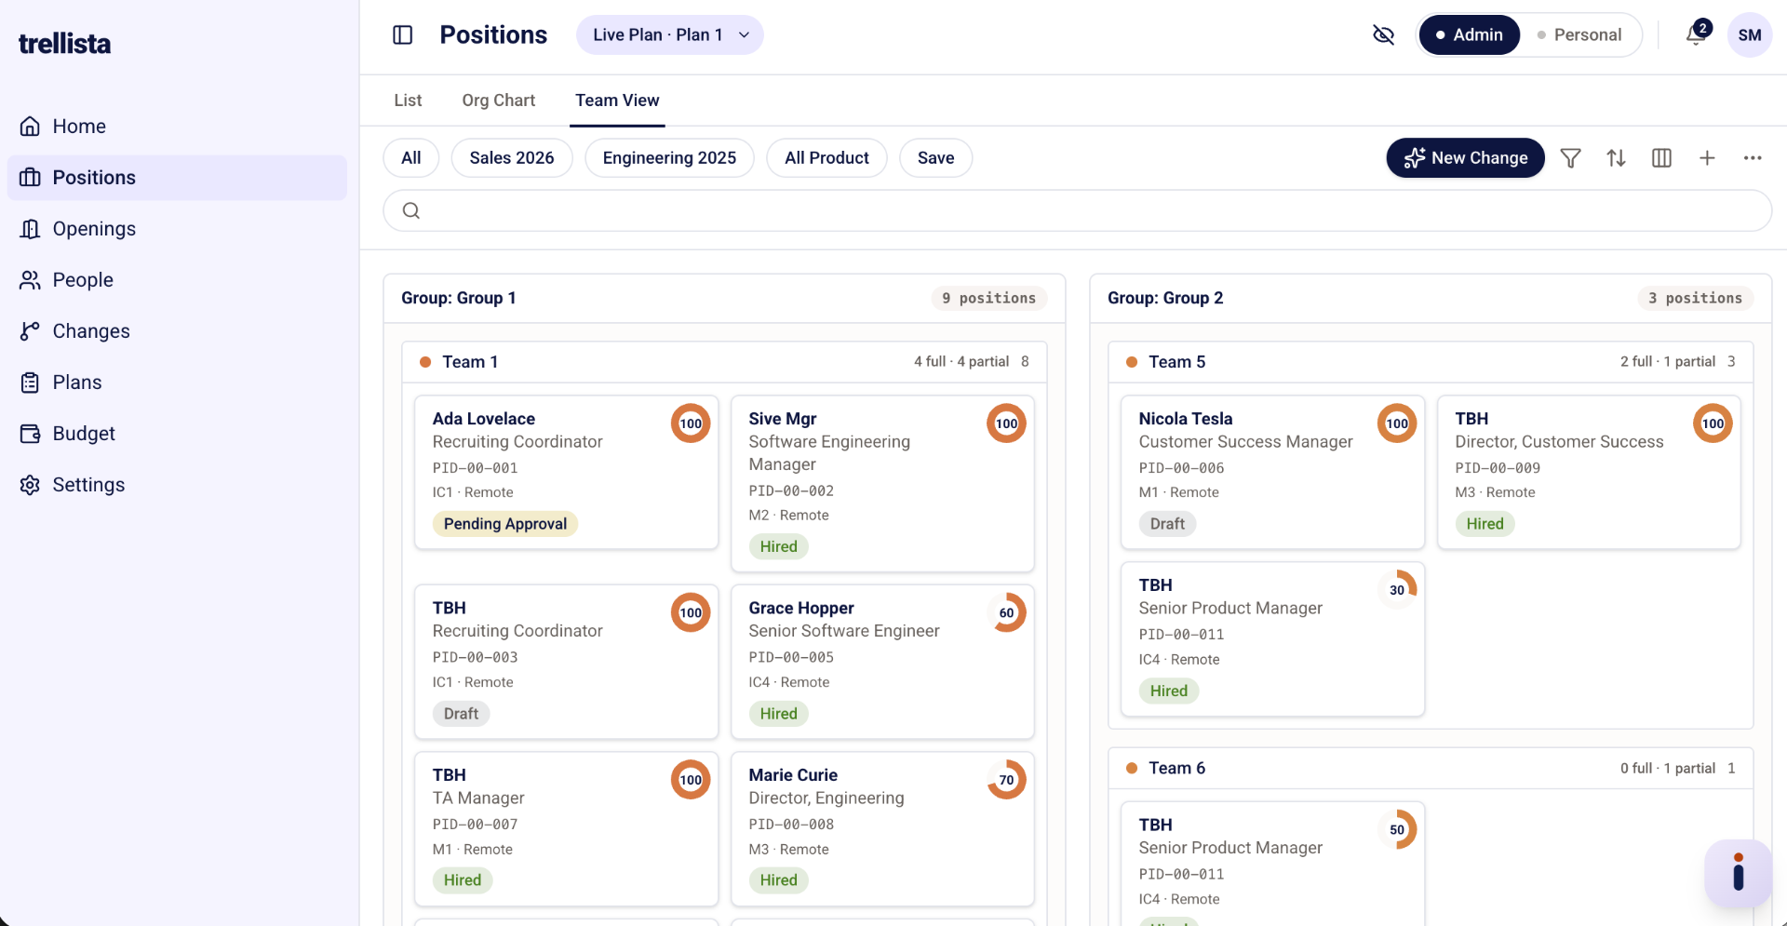Viewport: 1787px width, 926px height.
Task: Select the Sales 2026 view chip
Action: click(x=512, y=158)
